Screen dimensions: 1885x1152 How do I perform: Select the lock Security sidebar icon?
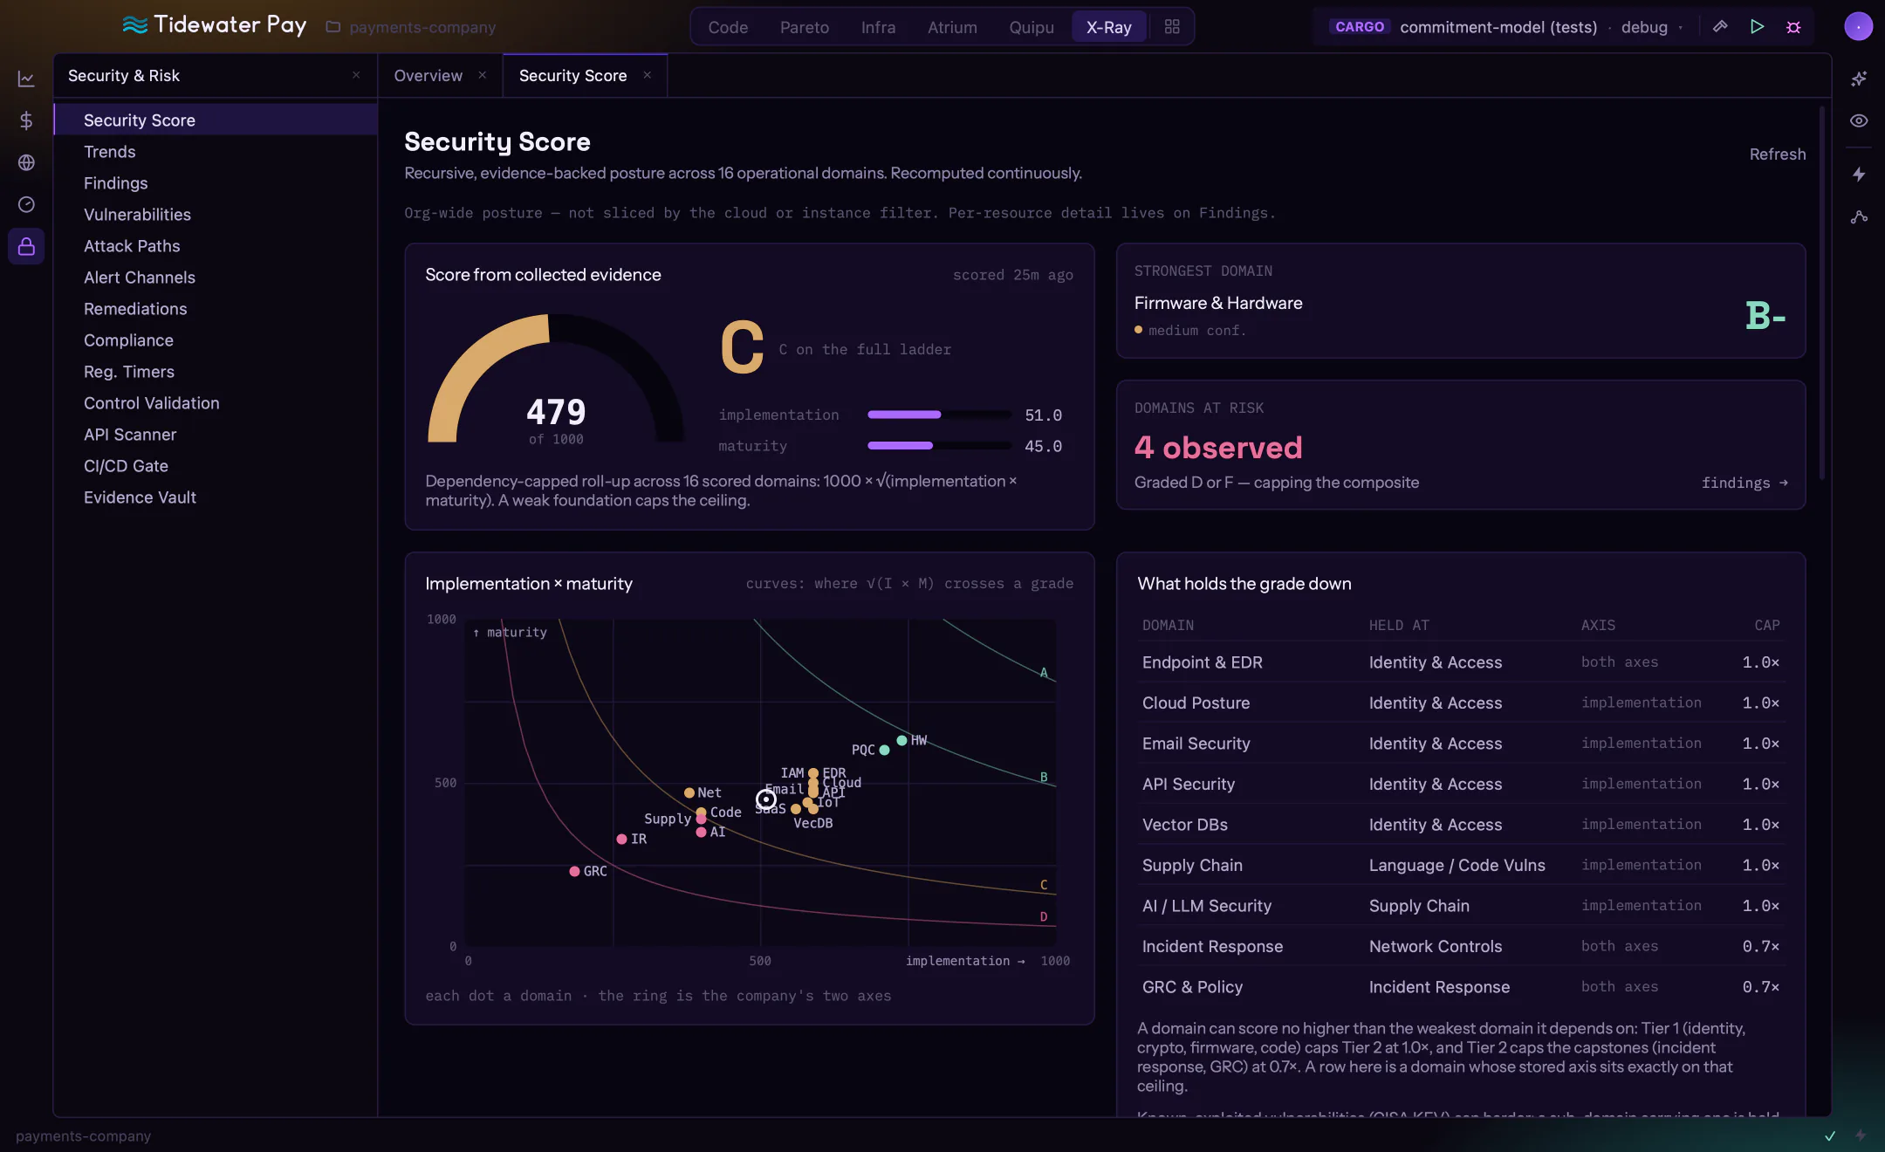26,246
